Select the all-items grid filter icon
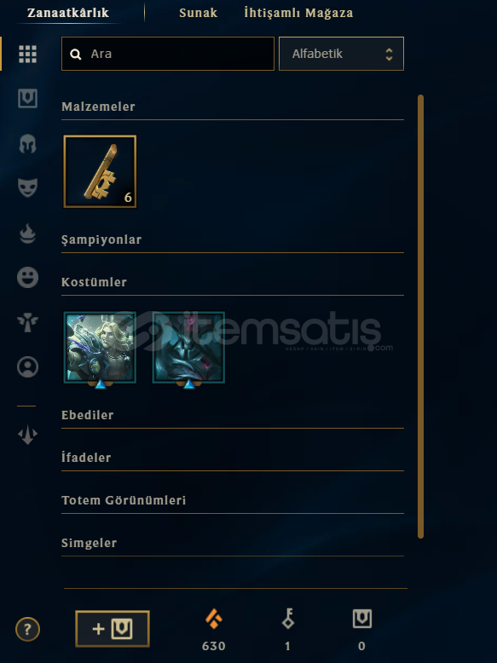Screen dimensions: 497x663 (27, 55)
